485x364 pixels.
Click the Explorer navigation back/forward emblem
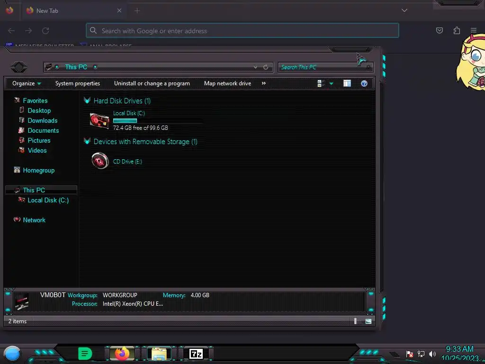pos(19,67)
